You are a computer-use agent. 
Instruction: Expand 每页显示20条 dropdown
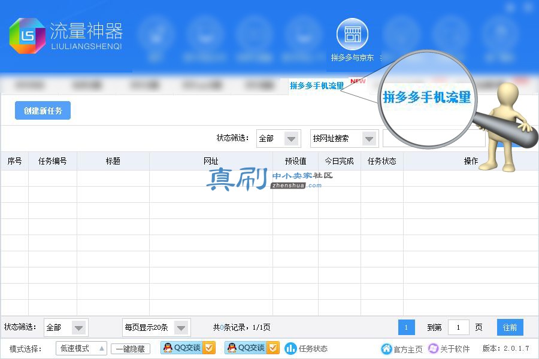(x=181, y=328)
